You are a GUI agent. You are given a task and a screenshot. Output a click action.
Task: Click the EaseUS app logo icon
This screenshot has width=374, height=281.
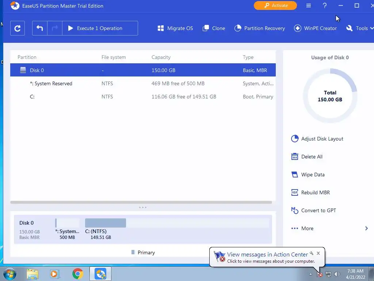coord(15,6)
